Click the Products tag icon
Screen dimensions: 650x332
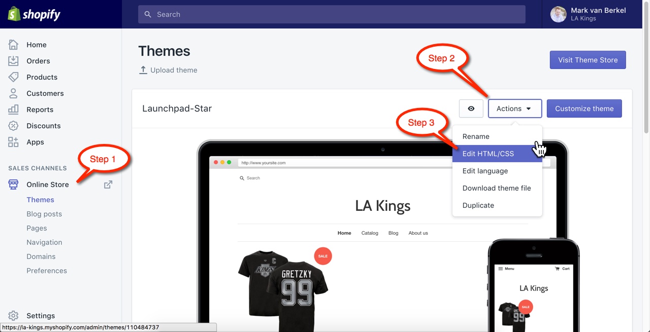(x=13, y=77)
